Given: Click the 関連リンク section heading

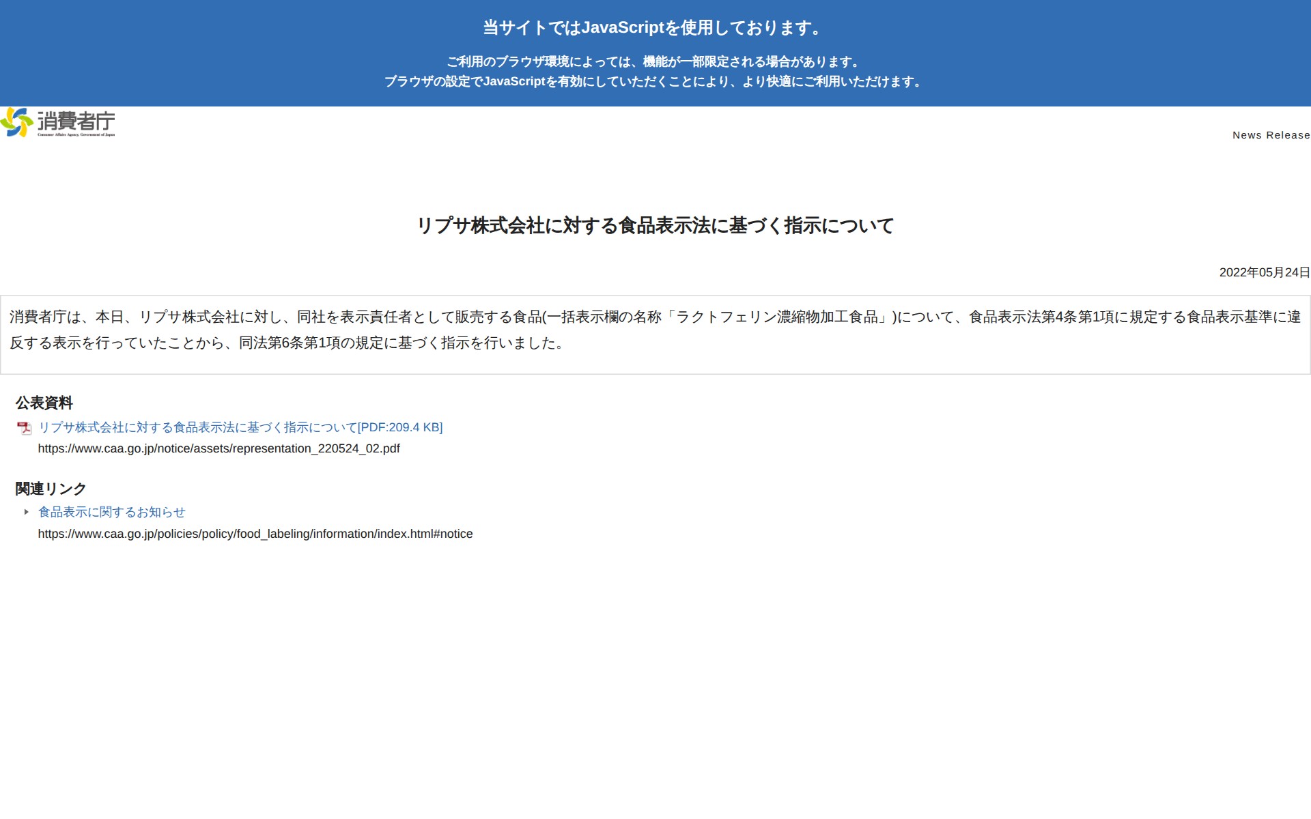Looking at the screenshot, I should pos(51,489).
